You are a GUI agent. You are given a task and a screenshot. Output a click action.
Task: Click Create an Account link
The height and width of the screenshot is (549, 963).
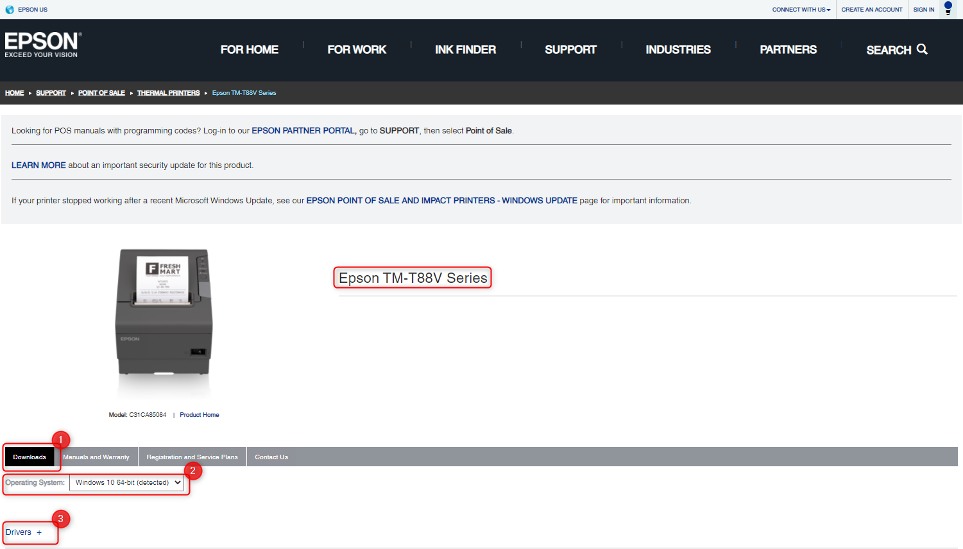click(x=872, y=10)
